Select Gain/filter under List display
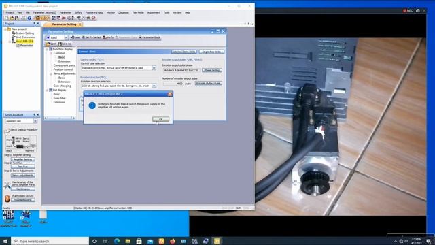 tap(59, 98)
